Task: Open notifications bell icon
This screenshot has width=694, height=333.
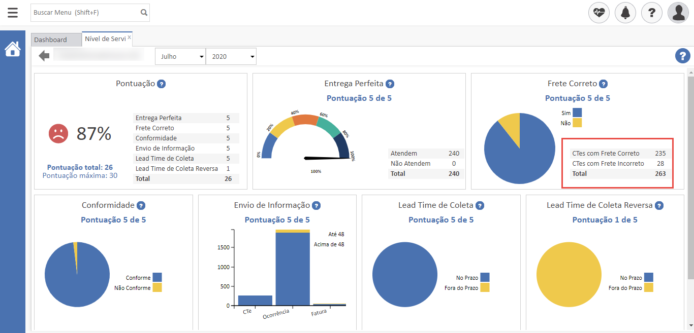Action: tap(625, 13)
